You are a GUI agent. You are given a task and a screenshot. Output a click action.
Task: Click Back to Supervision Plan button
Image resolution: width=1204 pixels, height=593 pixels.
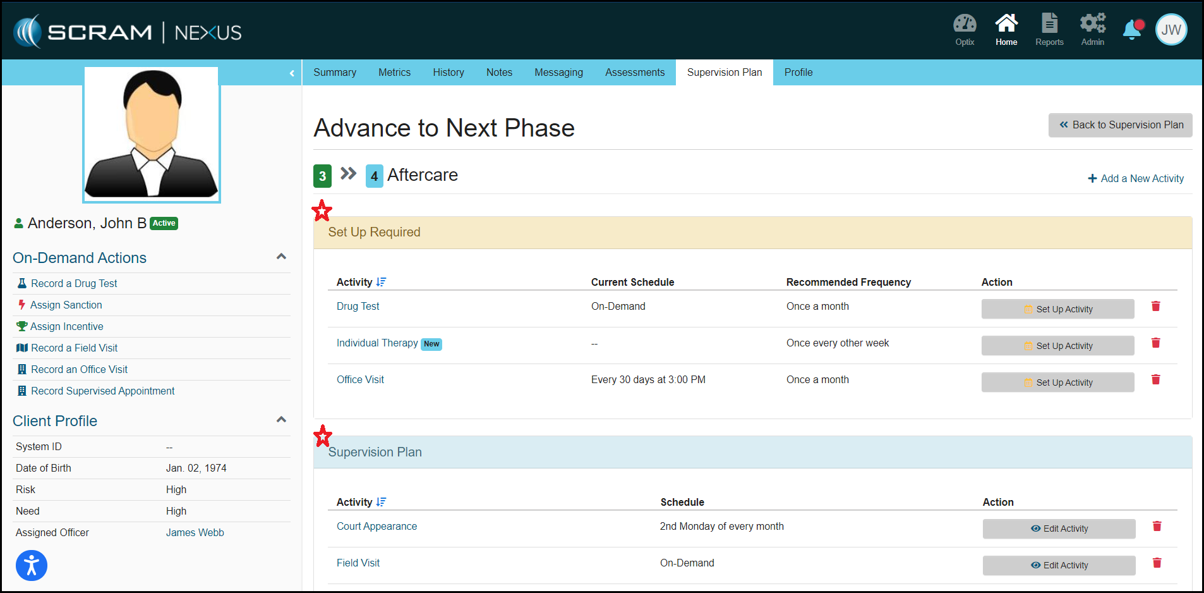(1120, 125)
